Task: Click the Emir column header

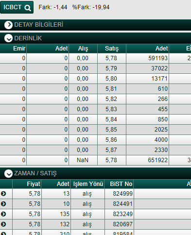Action: (x=13, y=49)
